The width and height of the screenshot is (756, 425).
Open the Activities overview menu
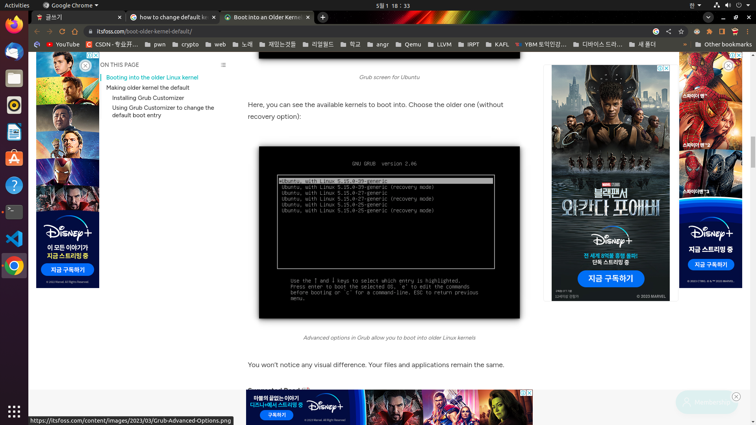click(17, 6)
